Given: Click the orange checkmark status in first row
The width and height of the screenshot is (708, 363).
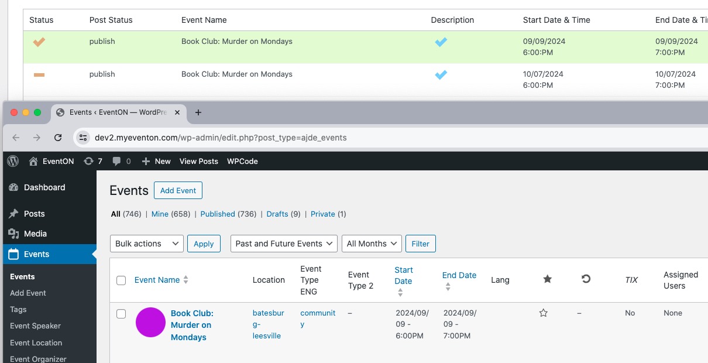Looking at the screenshot, I should point(39,42).
